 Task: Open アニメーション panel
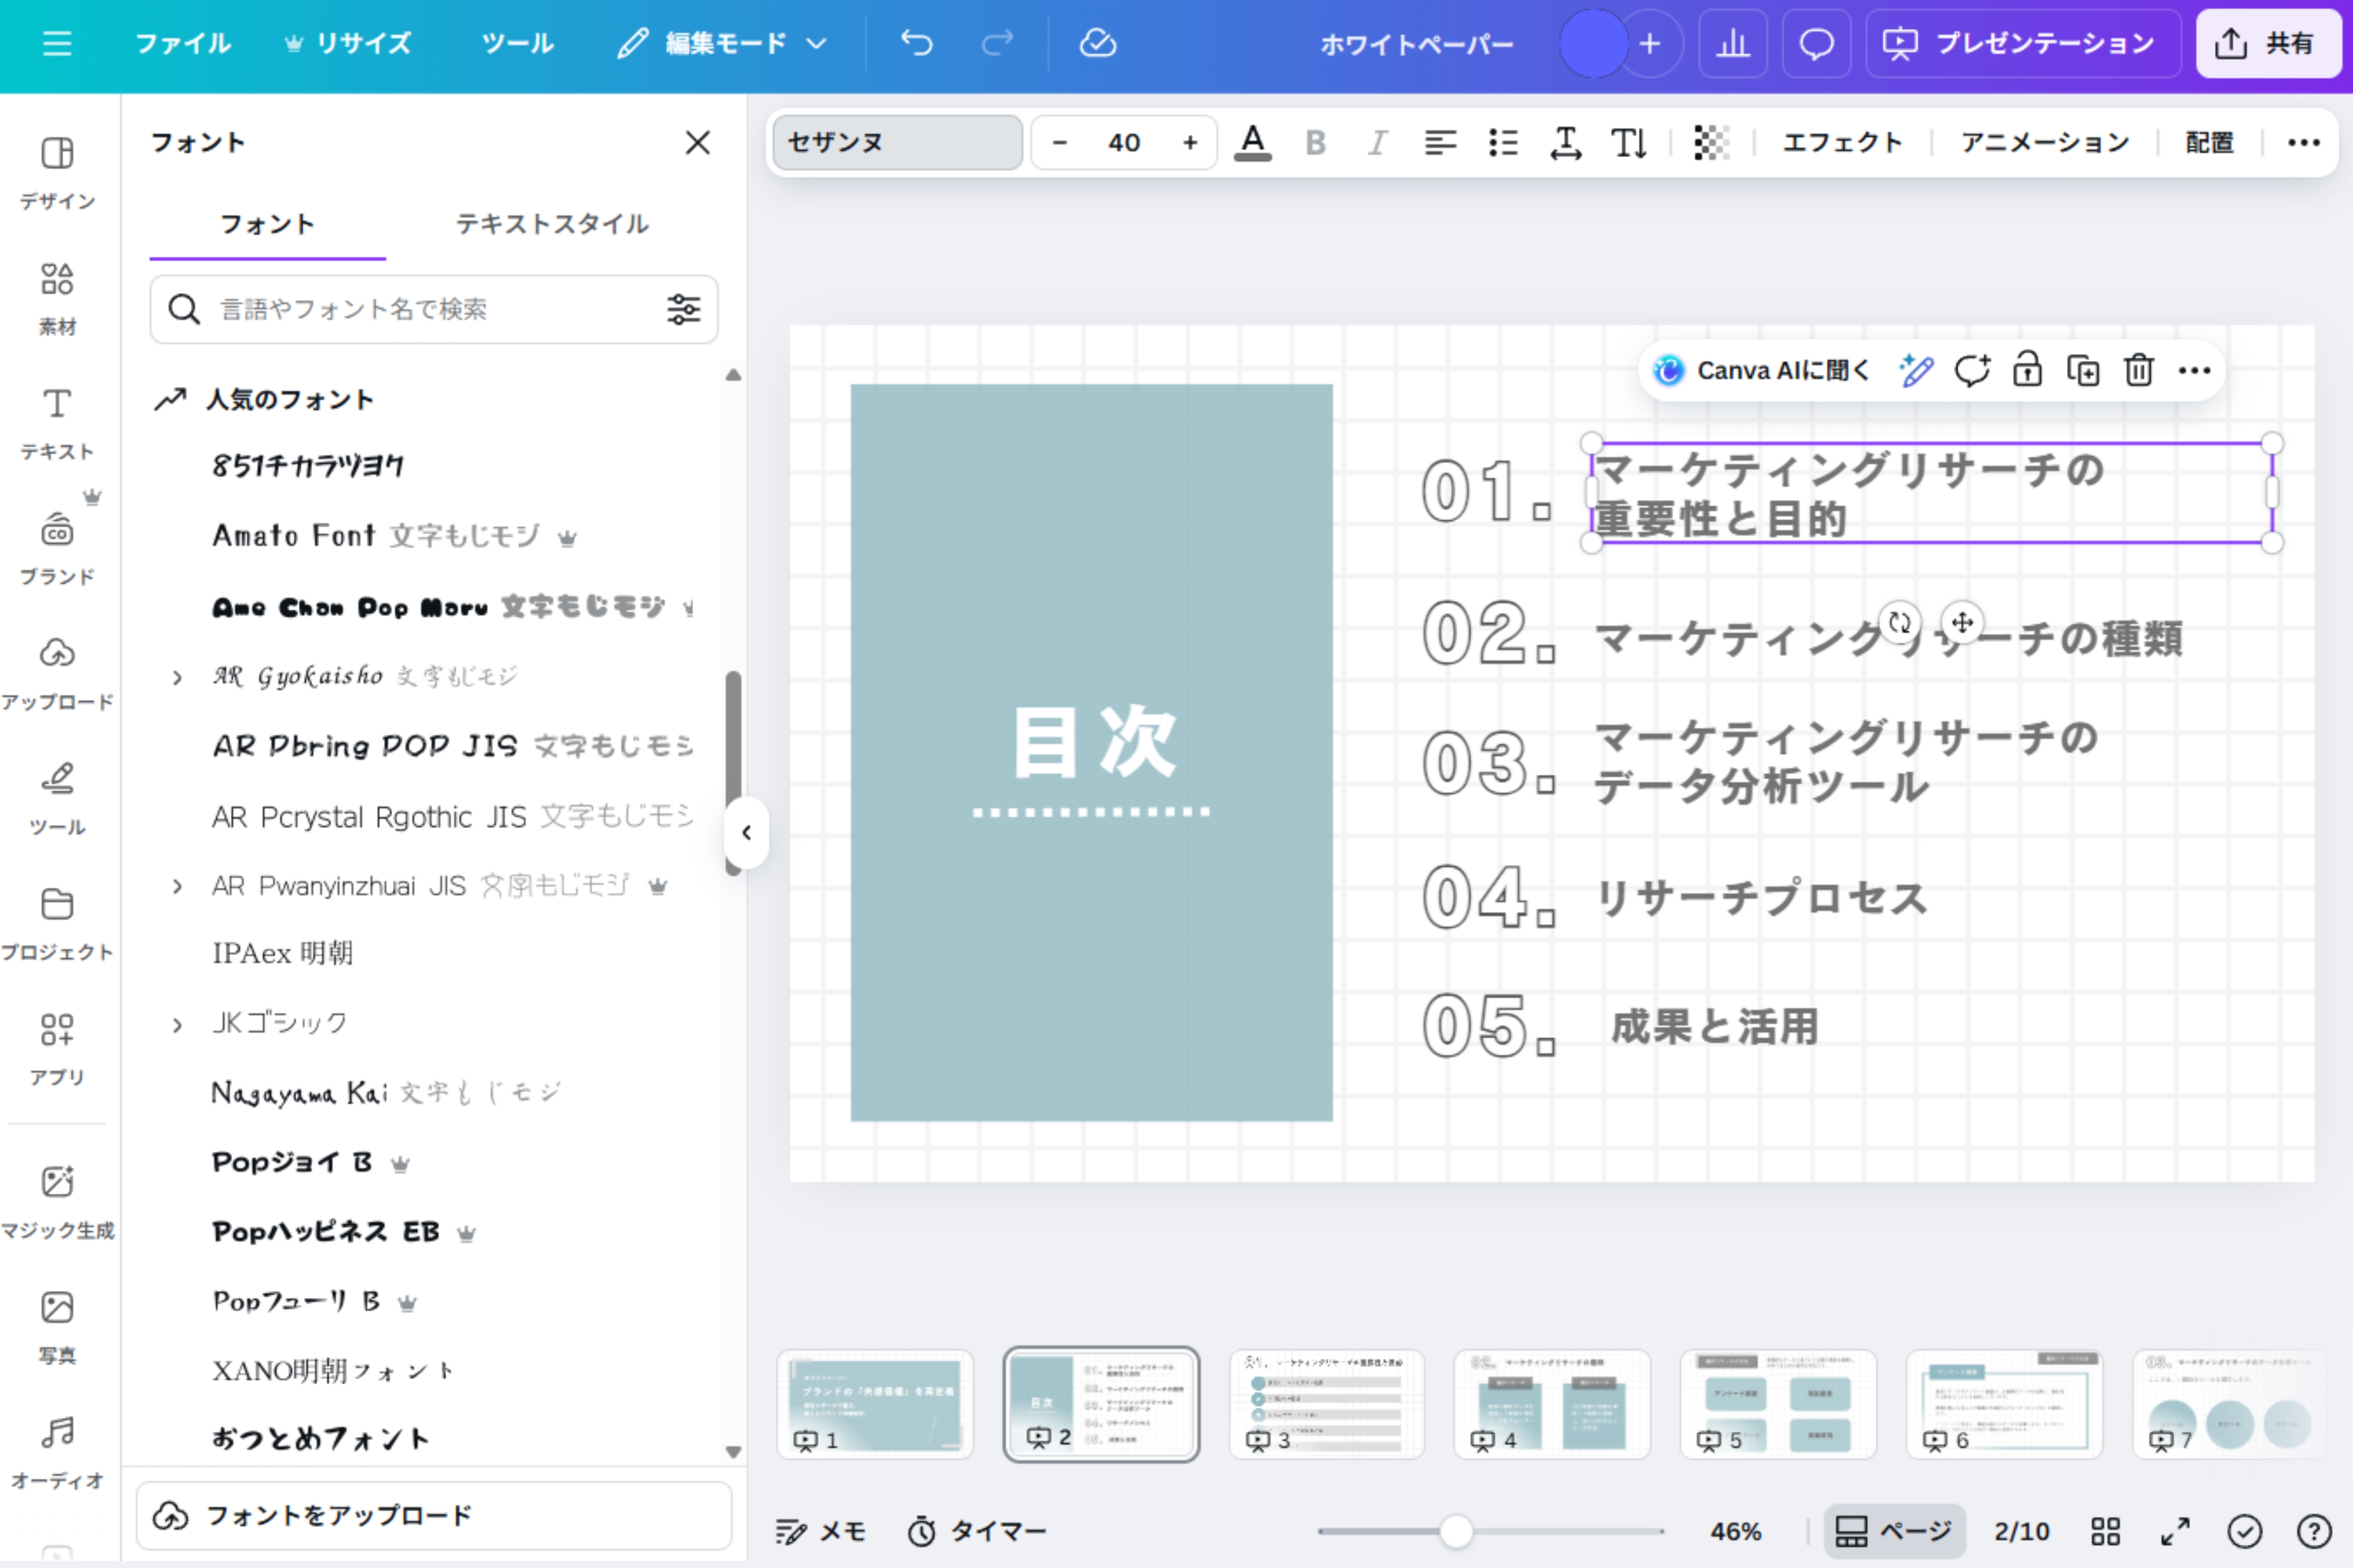2045,143
